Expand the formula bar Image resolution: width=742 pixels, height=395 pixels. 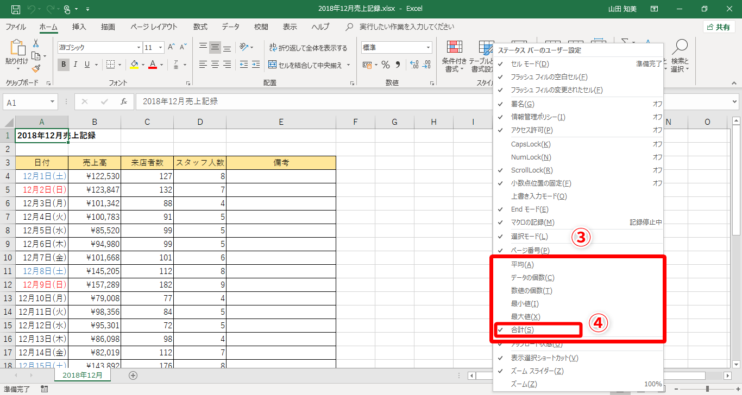(735, 101)
